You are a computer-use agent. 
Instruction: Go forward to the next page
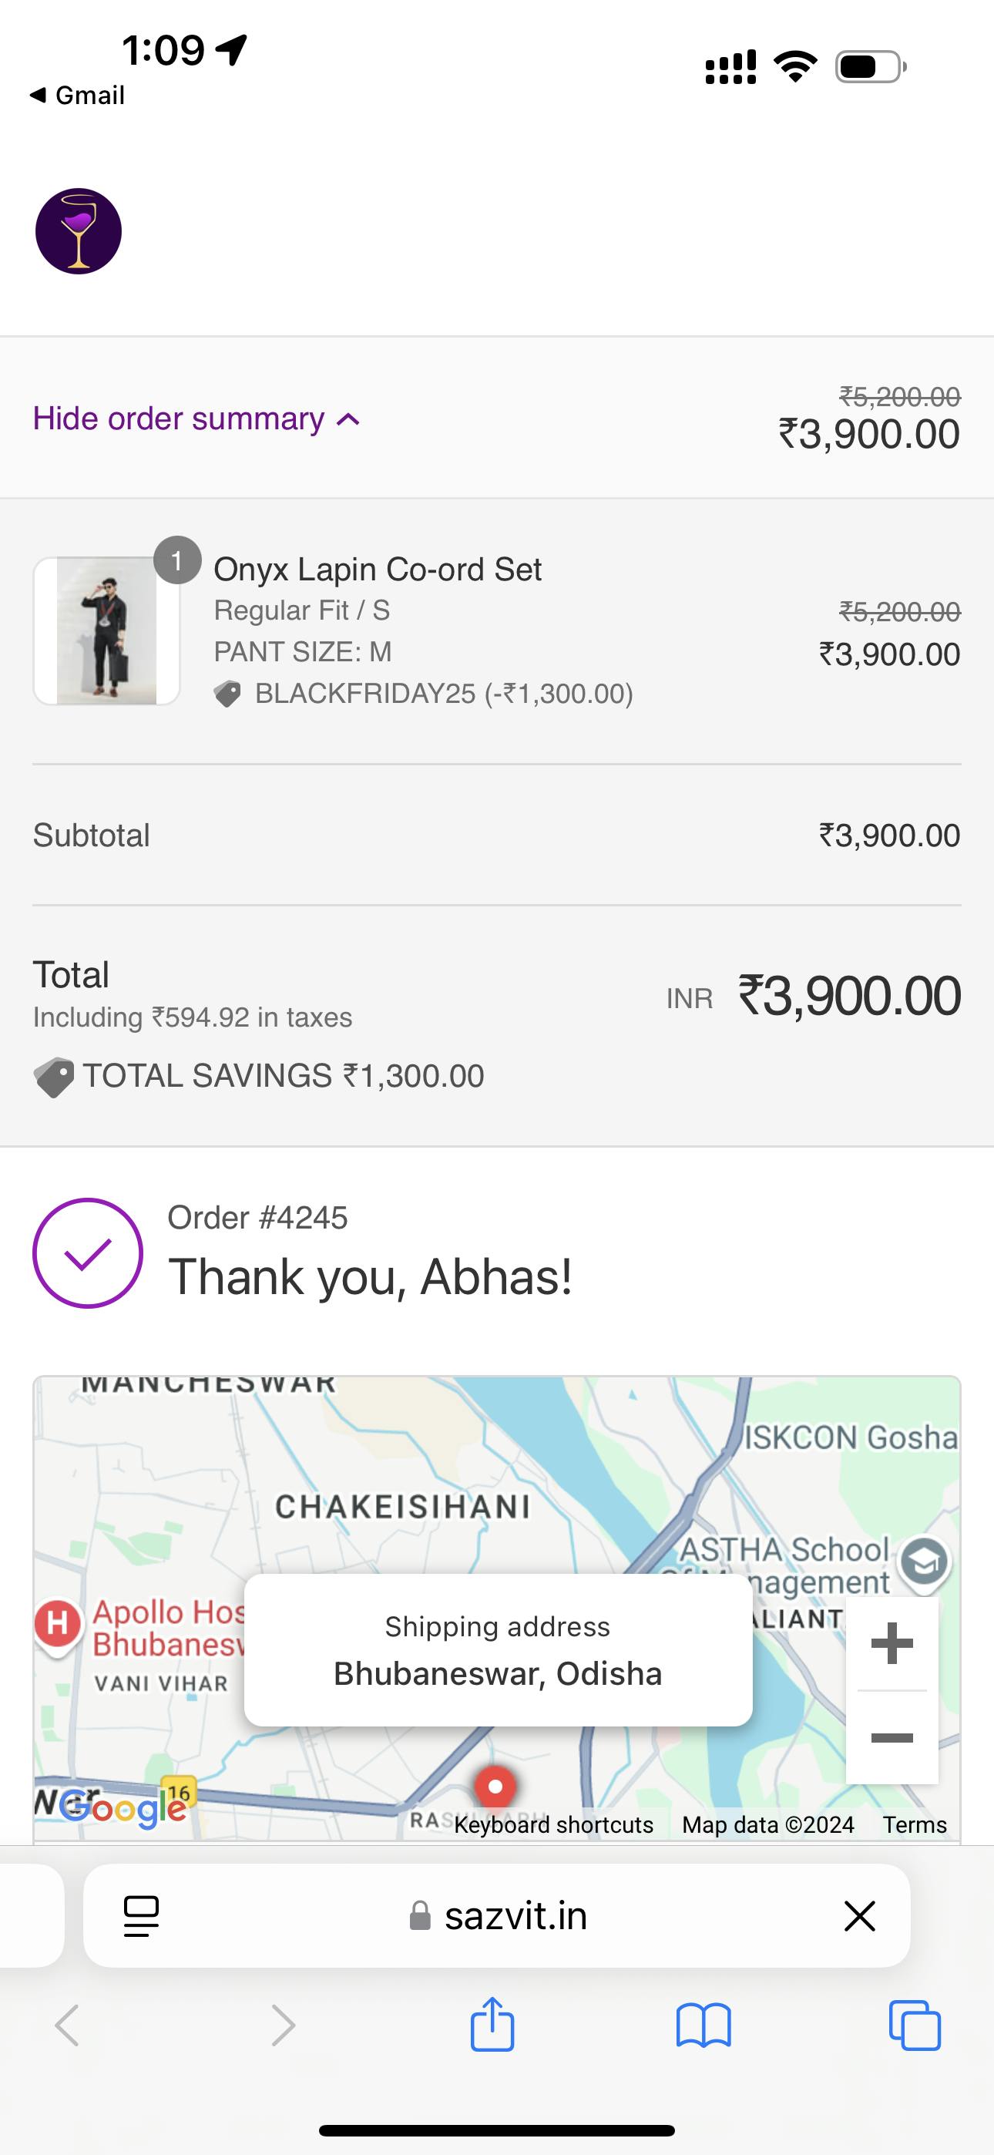(x=283, y=2026)
